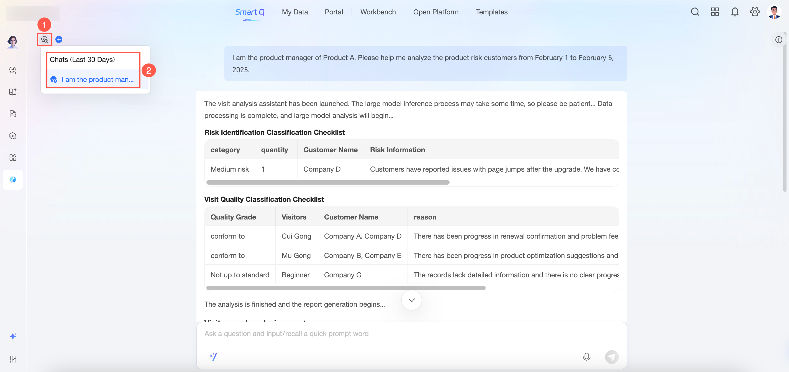Click the info icon at right edge
This screenshot has height=372, width=789.
778,40
